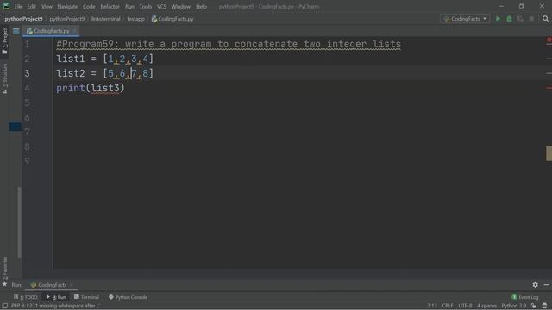Click the error stripe mark for line 4
552x310 pixels.
click(x=549, y=88)
